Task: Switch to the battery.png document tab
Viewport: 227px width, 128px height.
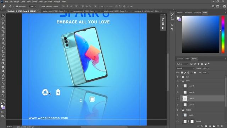Action: (x=55, y=11)
